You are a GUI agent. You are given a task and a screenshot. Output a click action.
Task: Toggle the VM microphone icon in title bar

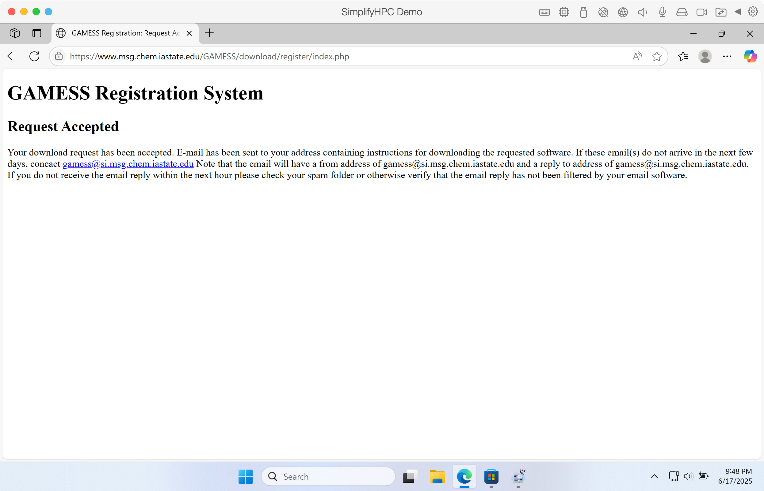point(662,12)
